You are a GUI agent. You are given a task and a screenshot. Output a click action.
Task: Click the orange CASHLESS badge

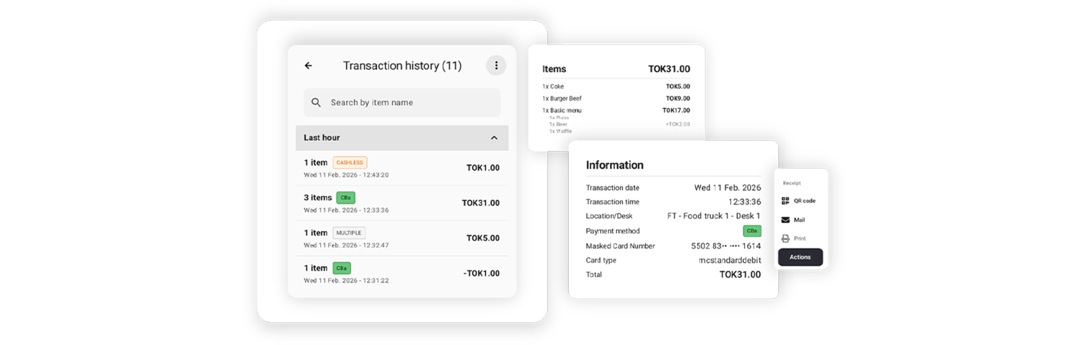coord(349,163)
